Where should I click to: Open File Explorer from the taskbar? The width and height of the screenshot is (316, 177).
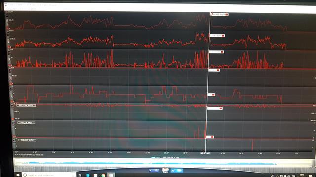[x=95, y=175]
